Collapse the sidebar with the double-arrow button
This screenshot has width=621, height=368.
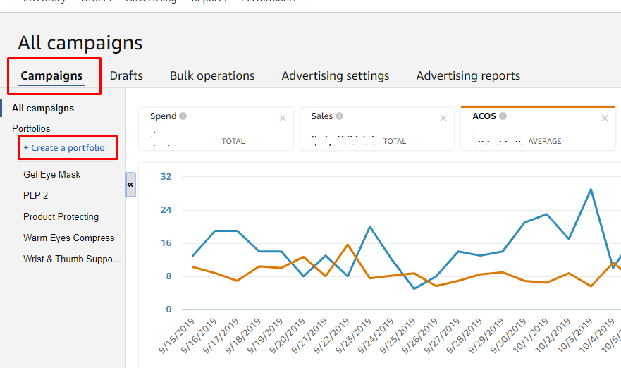[x=130, y=185]
